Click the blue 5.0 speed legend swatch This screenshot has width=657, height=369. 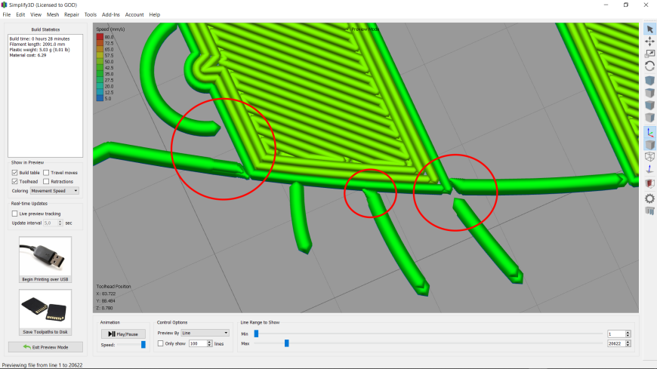click(x=100, y=98)
